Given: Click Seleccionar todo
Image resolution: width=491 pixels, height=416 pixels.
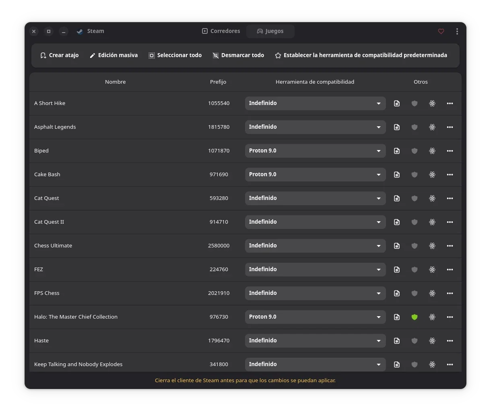Looking at the screenshot, I should [x=175, y=55].
